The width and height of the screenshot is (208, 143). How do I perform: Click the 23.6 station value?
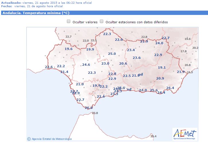pos(137,58)
